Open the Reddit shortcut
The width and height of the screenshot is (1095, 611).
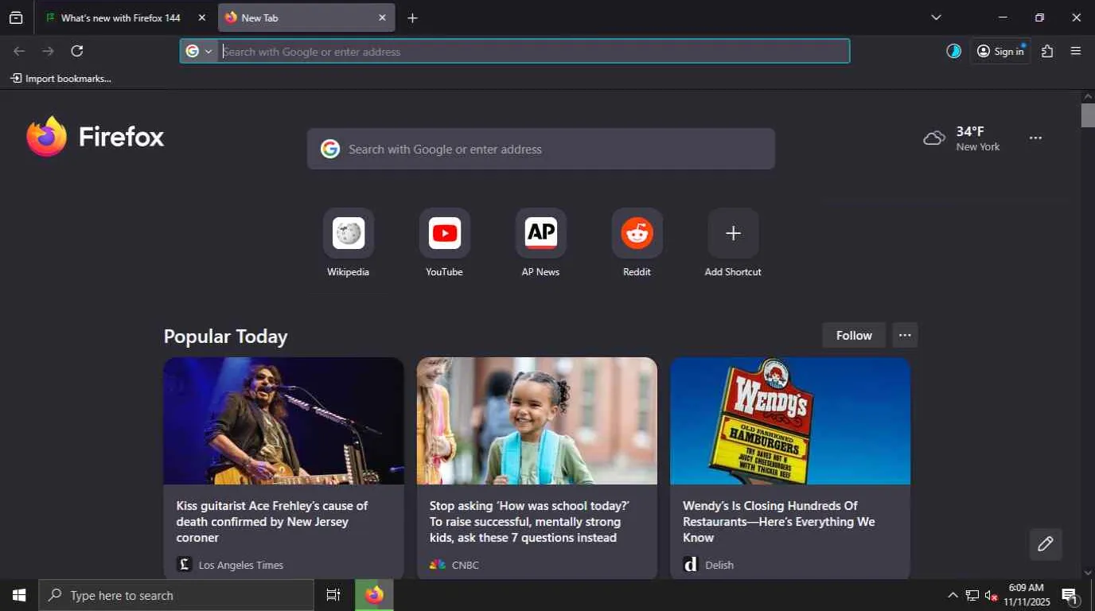click(637, 243)
